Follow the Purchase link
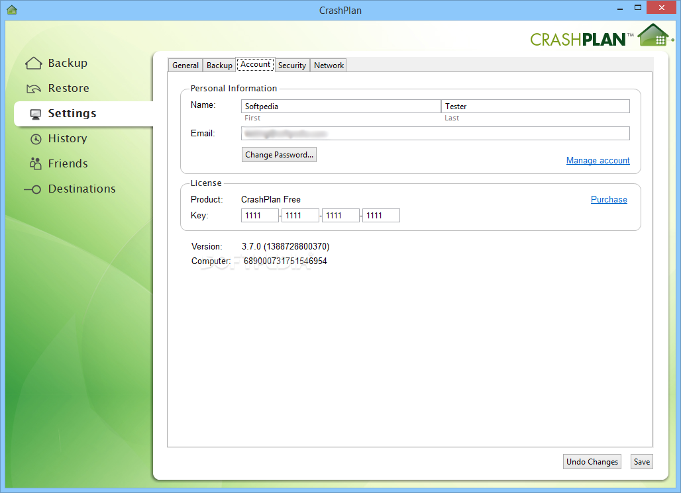Screen dimensions: 681x493 pyautogui.click(x=609, y=200)
